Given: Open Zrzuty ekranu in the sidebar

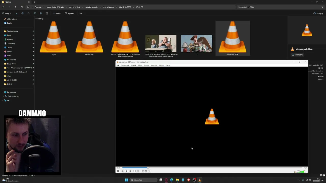Looking at the screenshot, I should coord(11,64).
